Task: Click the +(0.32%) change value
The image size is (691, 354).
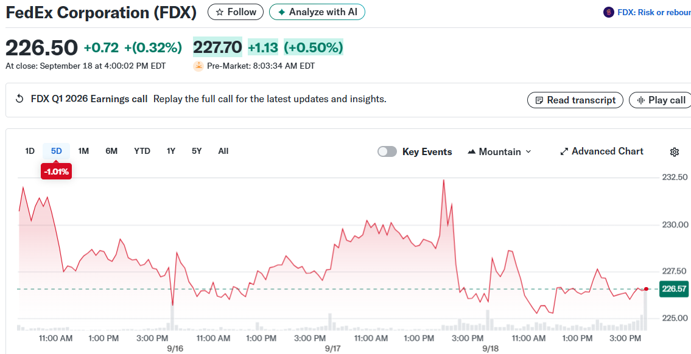Action: (x=153, y=47)
